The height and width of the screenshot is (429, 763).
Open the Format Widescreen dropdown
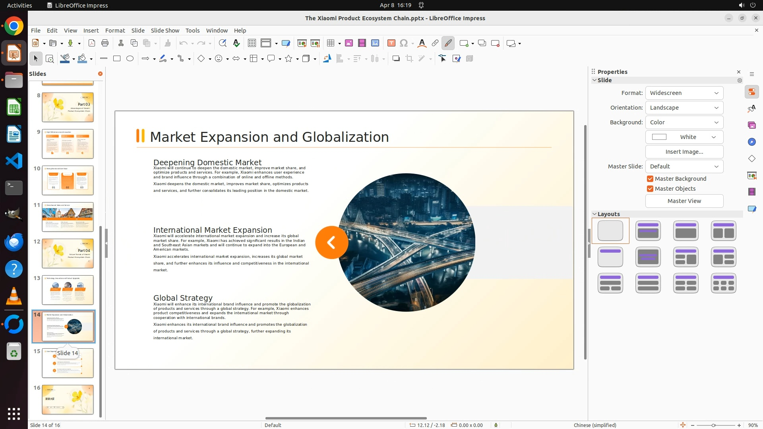(x=684, y=93)
